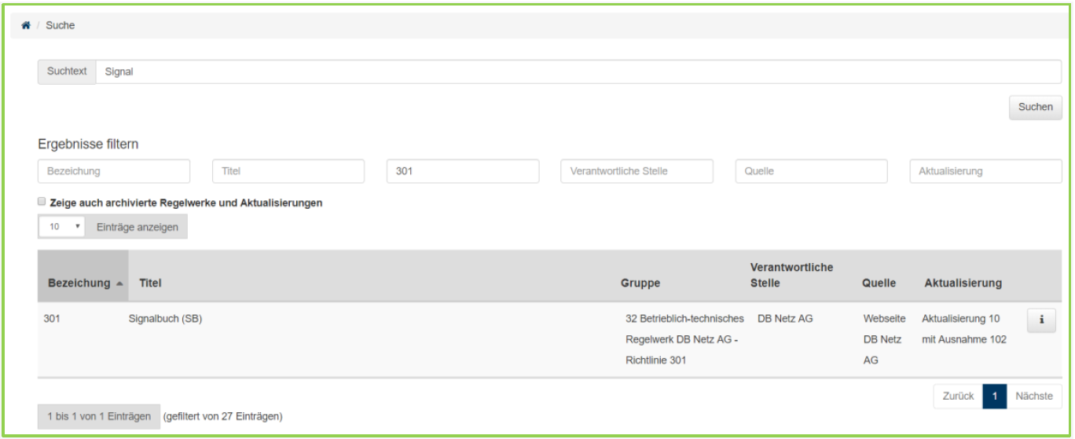This screenshot has height=439, width=1075.
Task: Sort by Bezeichnung column arrow
Action: tap(119, 284)
